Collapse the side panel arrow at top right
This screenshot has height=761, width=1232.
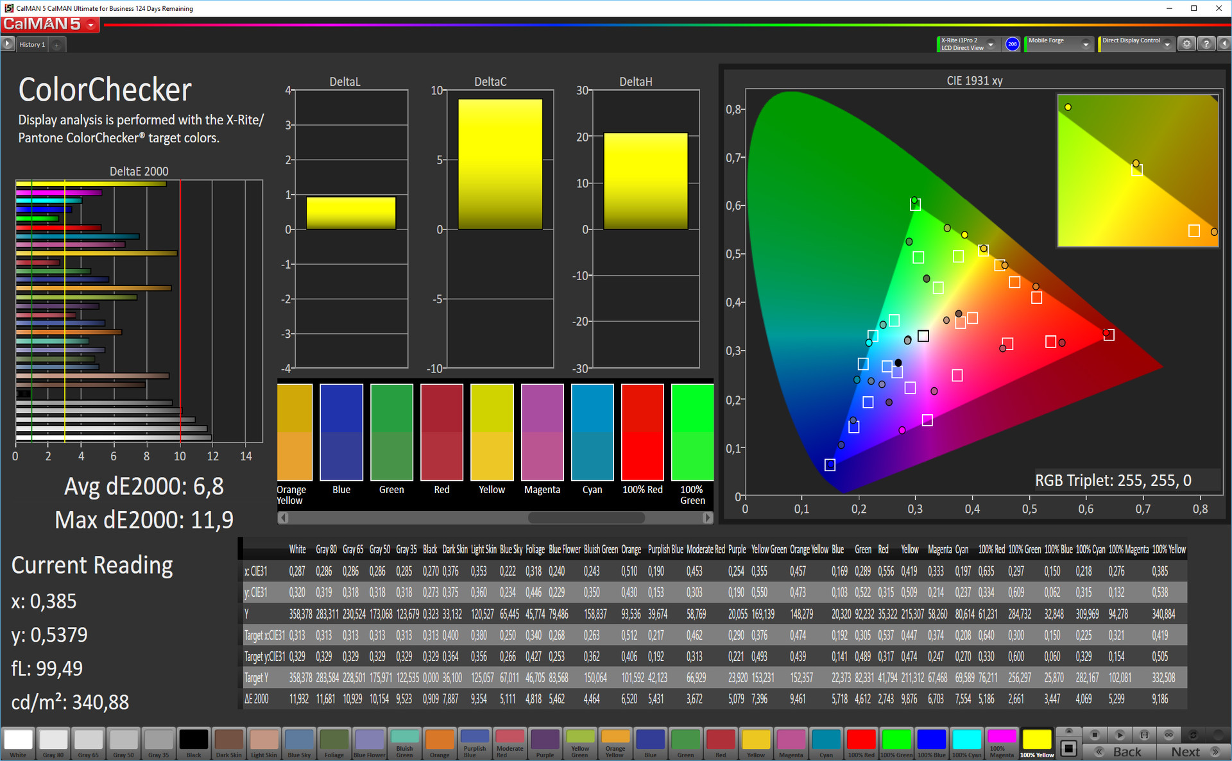1224,44
